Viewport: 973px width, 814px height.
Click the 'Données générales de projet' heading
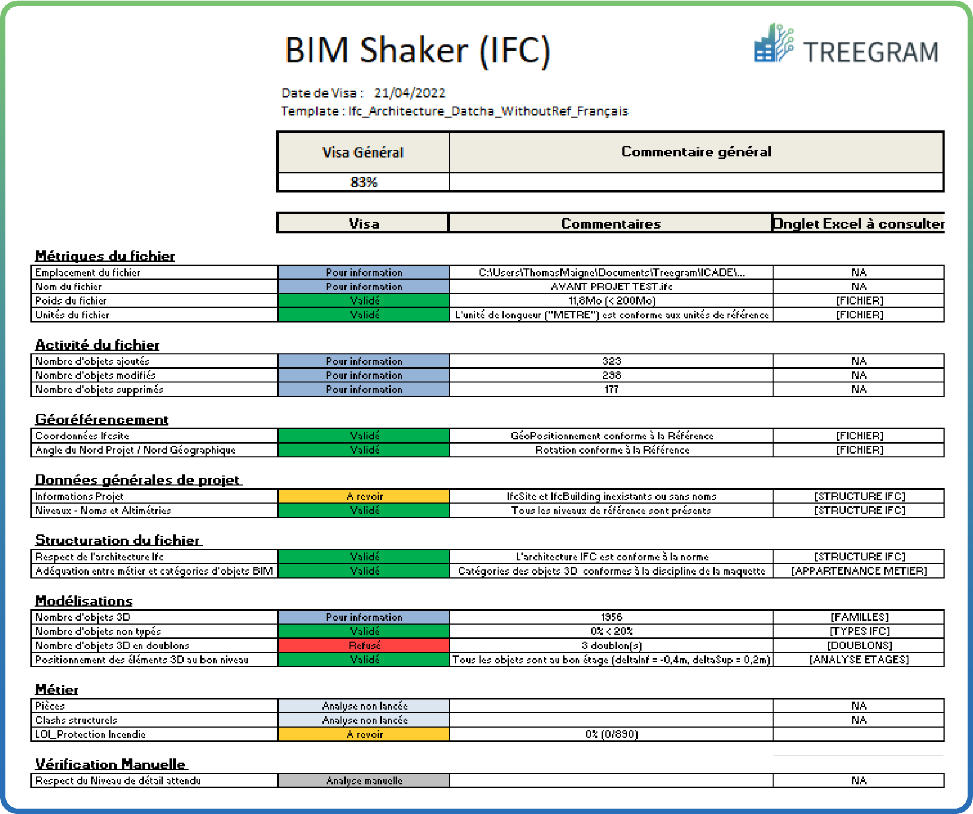point(138,480)
